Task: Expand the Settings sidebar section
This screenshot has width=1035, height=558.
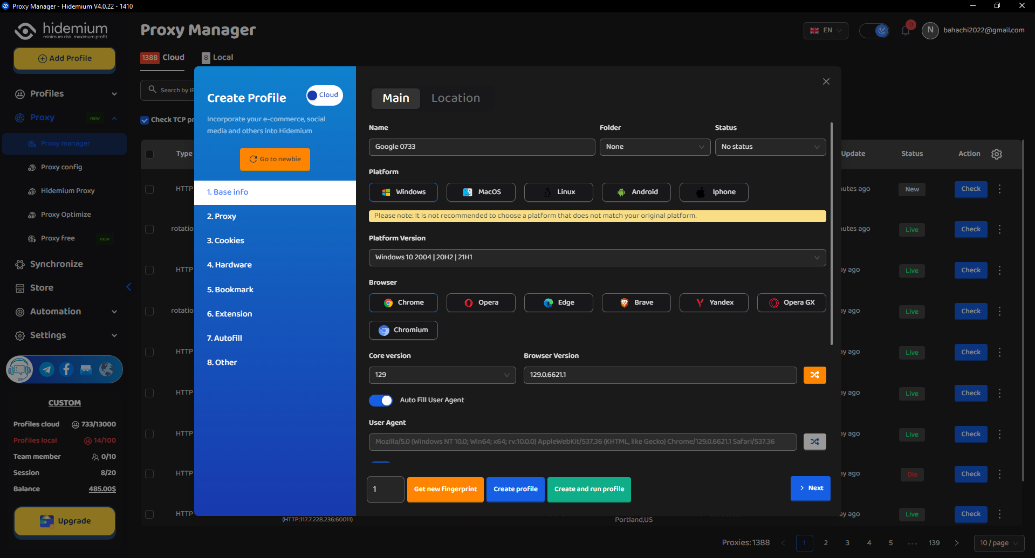Action: (65, 335)
